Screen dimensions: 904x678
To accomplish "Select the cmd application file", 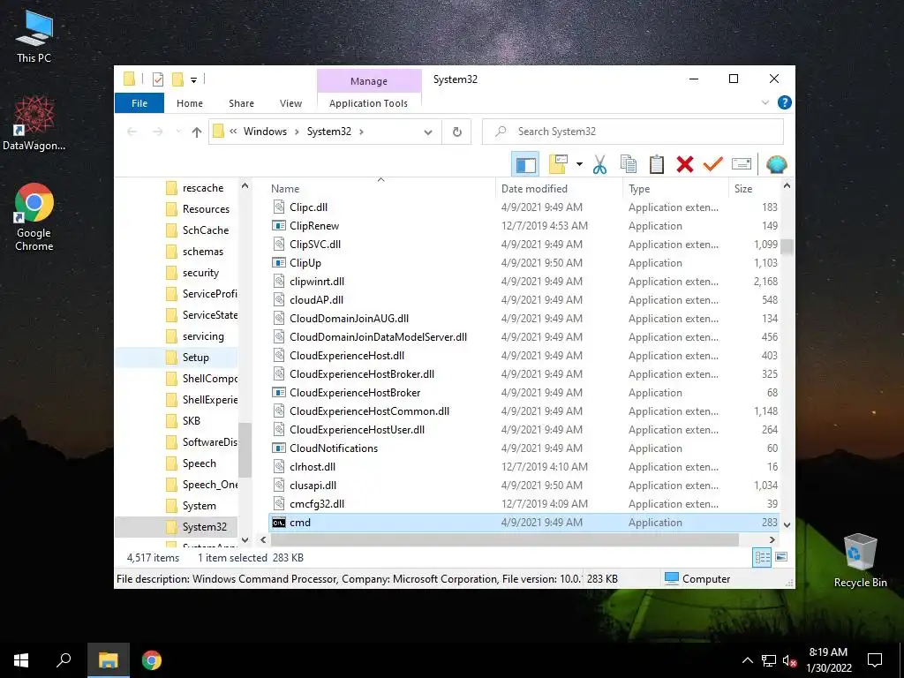I will click(524, 523).
